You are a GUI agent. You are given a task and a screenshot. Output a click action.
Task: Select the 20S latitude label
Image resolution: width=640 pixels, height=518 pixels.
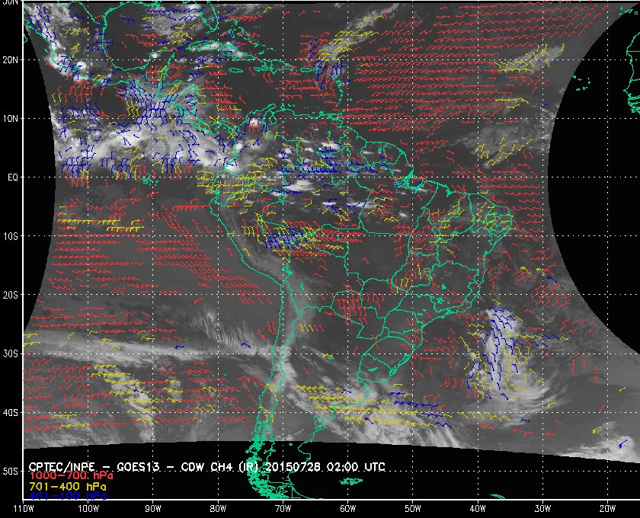[10, 295]
